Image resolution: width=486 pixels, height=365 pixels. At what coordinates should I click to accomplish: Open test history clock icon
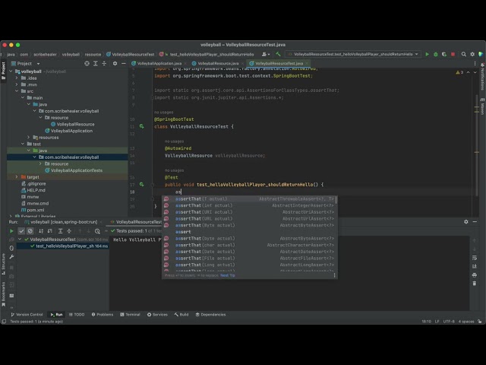97,231
